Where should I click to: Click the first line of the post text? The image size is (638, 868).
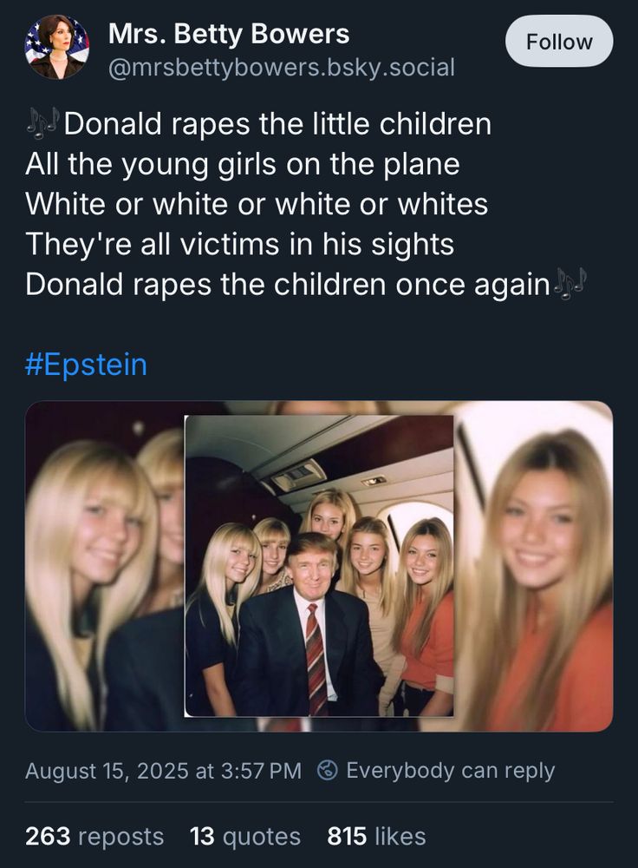pos(277,124)
